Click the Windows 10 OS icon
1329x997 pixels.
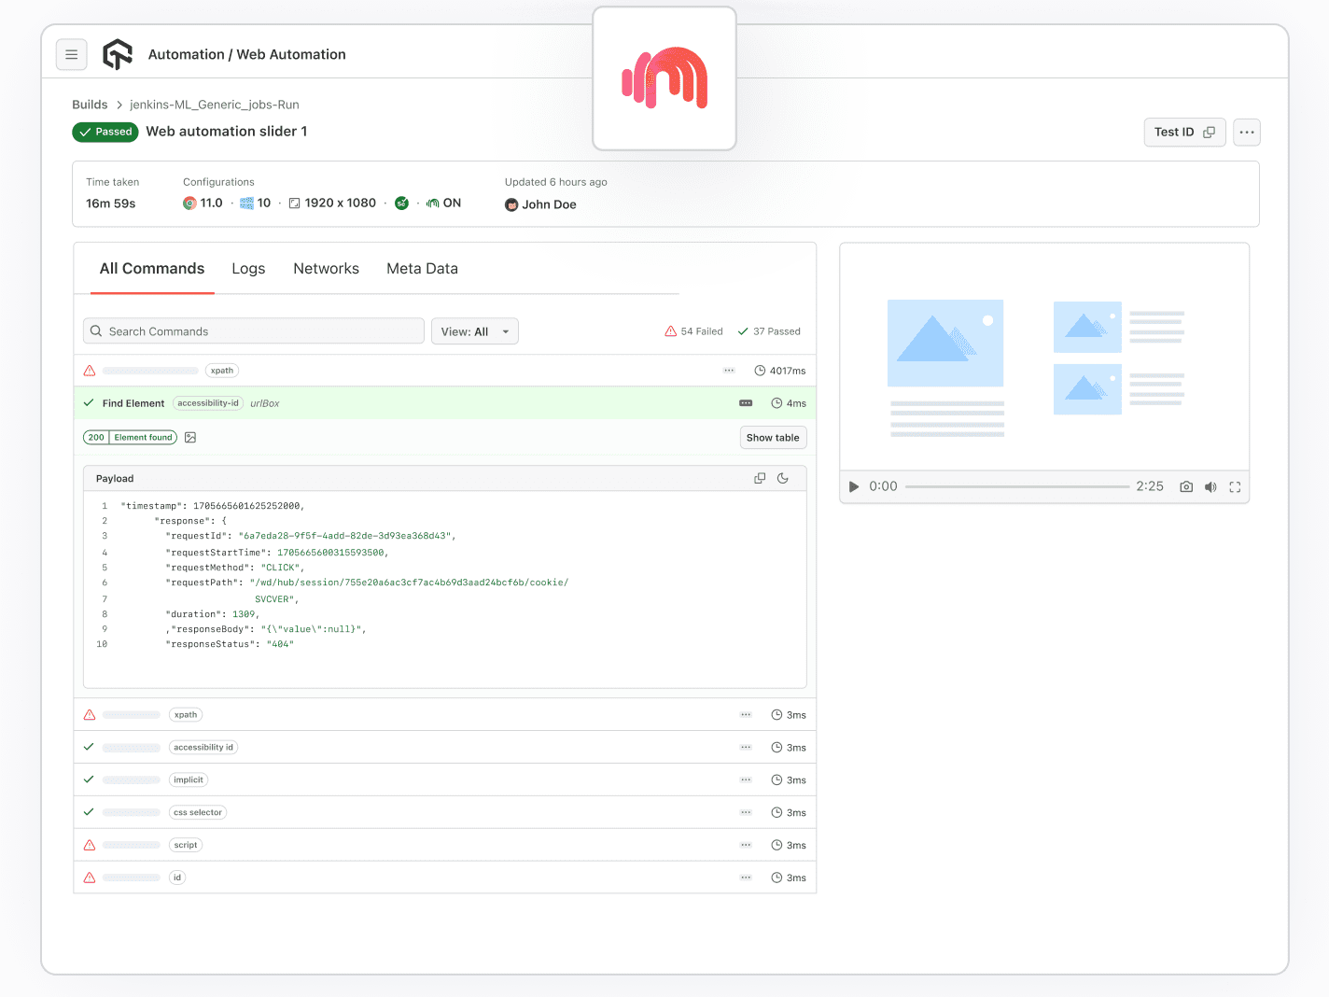(x=246, y=203)
